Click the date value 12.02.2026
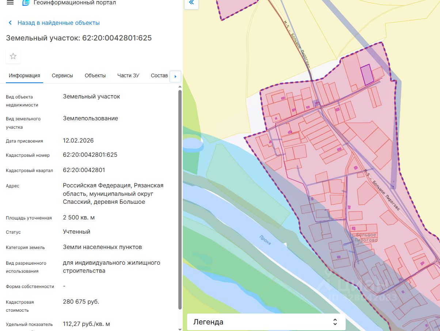The image size is (440, 331). [78, 140]
